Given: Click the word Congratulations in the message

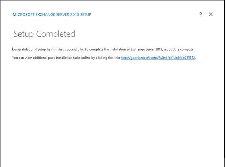Looking at the screenshot, I should pos(24,49).
